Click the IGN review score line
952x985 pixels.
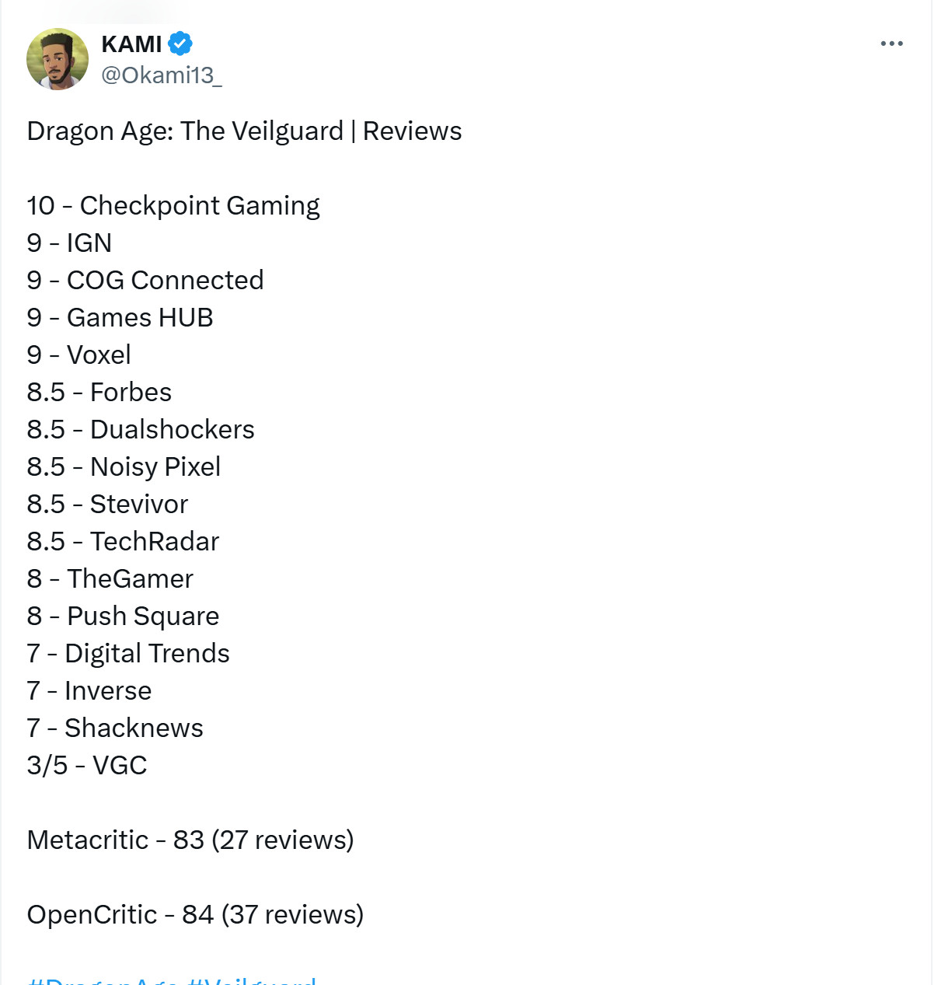tap(69, 243)
